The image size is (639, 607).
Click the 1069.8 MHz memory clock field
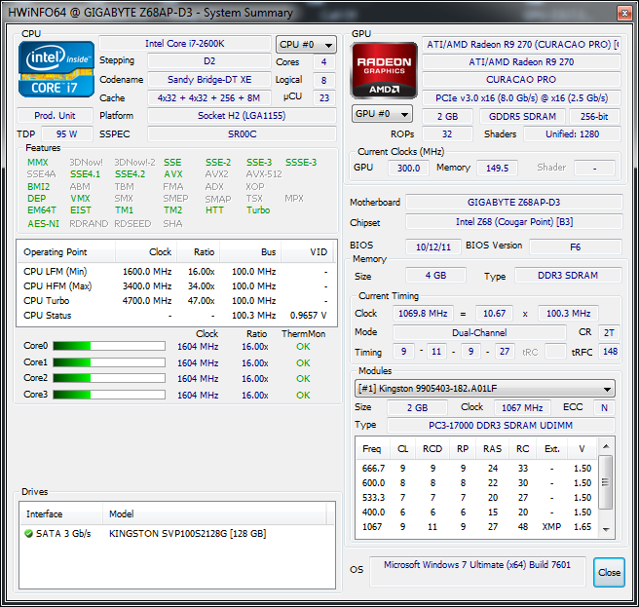pos(423,313)
